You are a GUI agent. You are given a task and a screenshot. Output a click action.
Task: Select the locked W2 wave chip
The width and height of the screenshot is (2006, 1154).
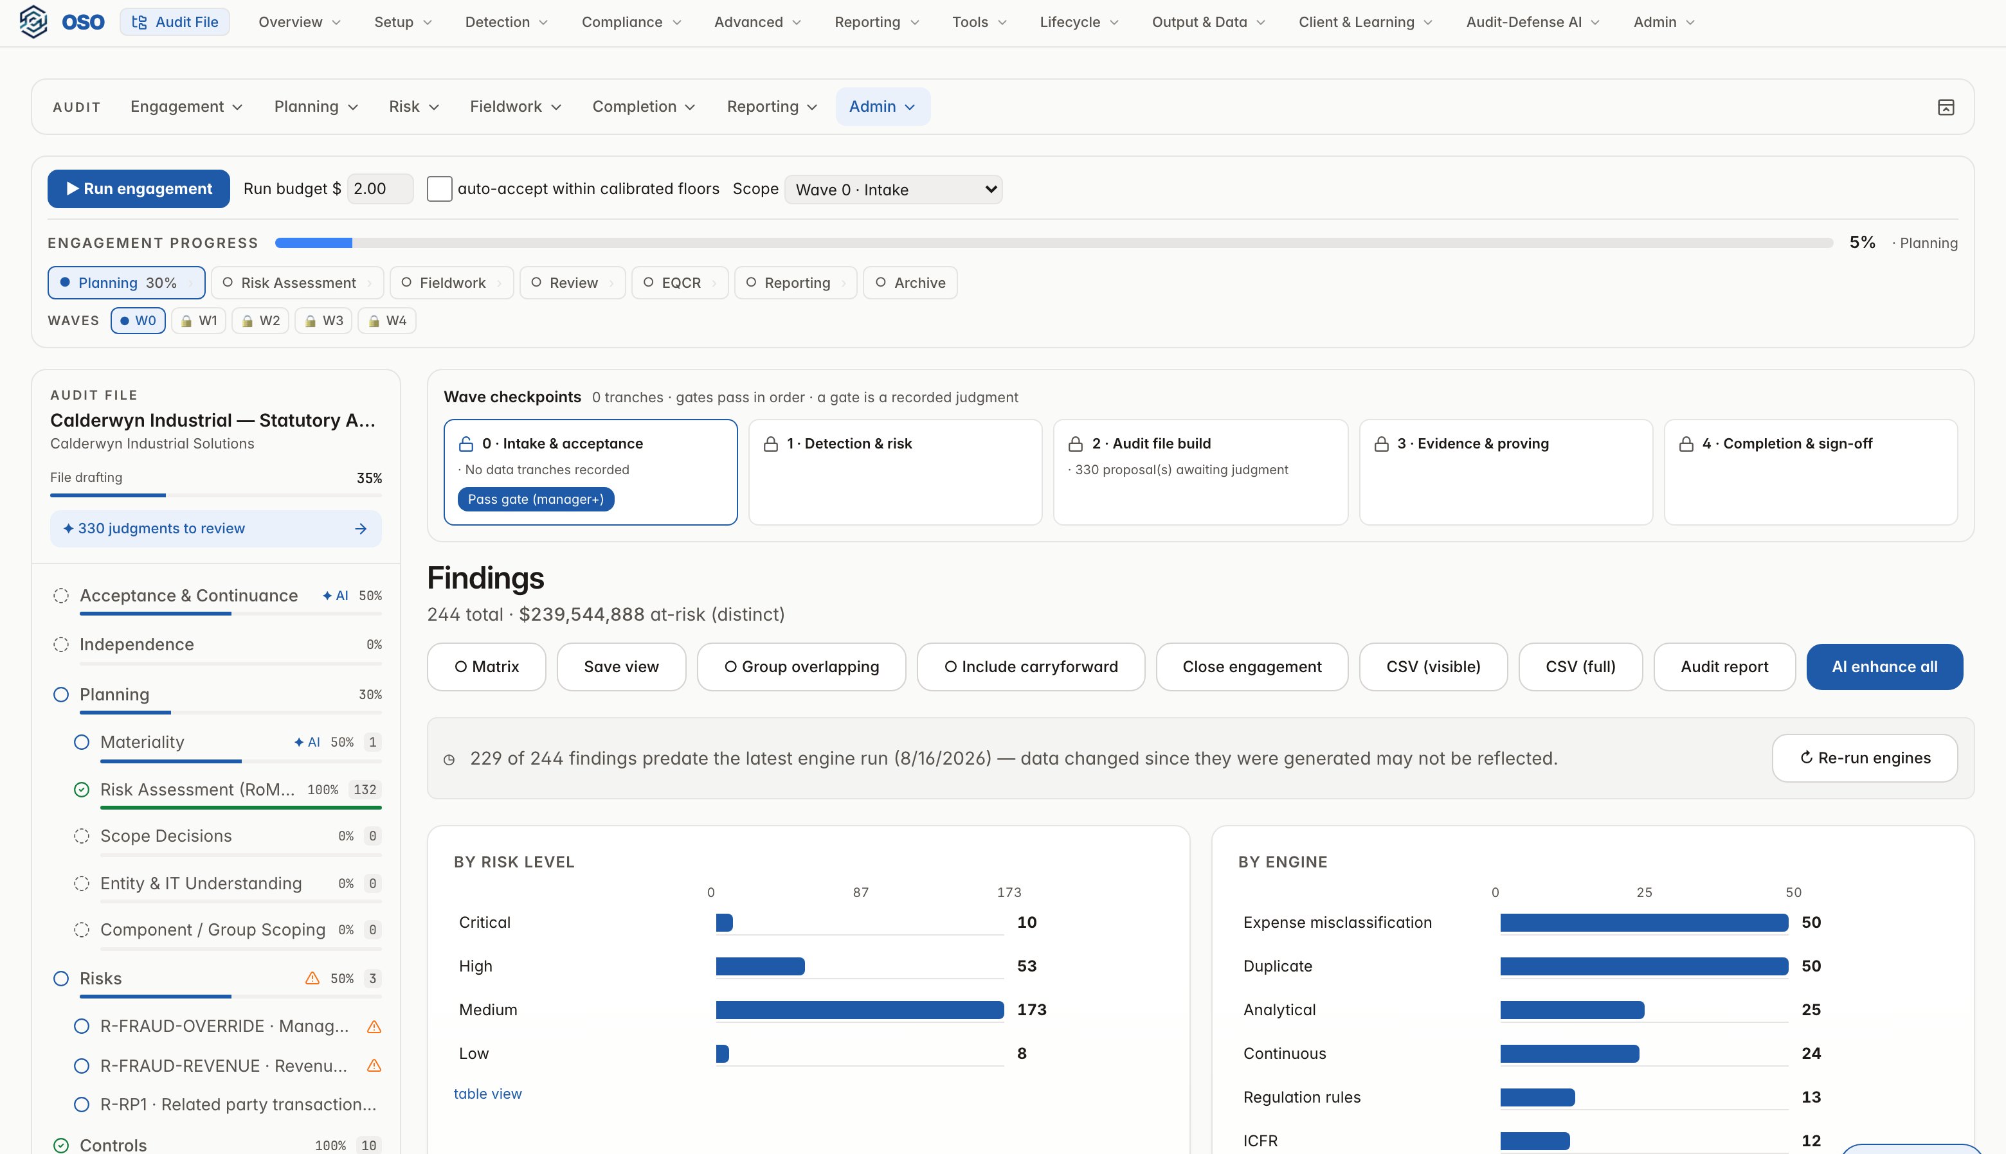pos(260,320)
